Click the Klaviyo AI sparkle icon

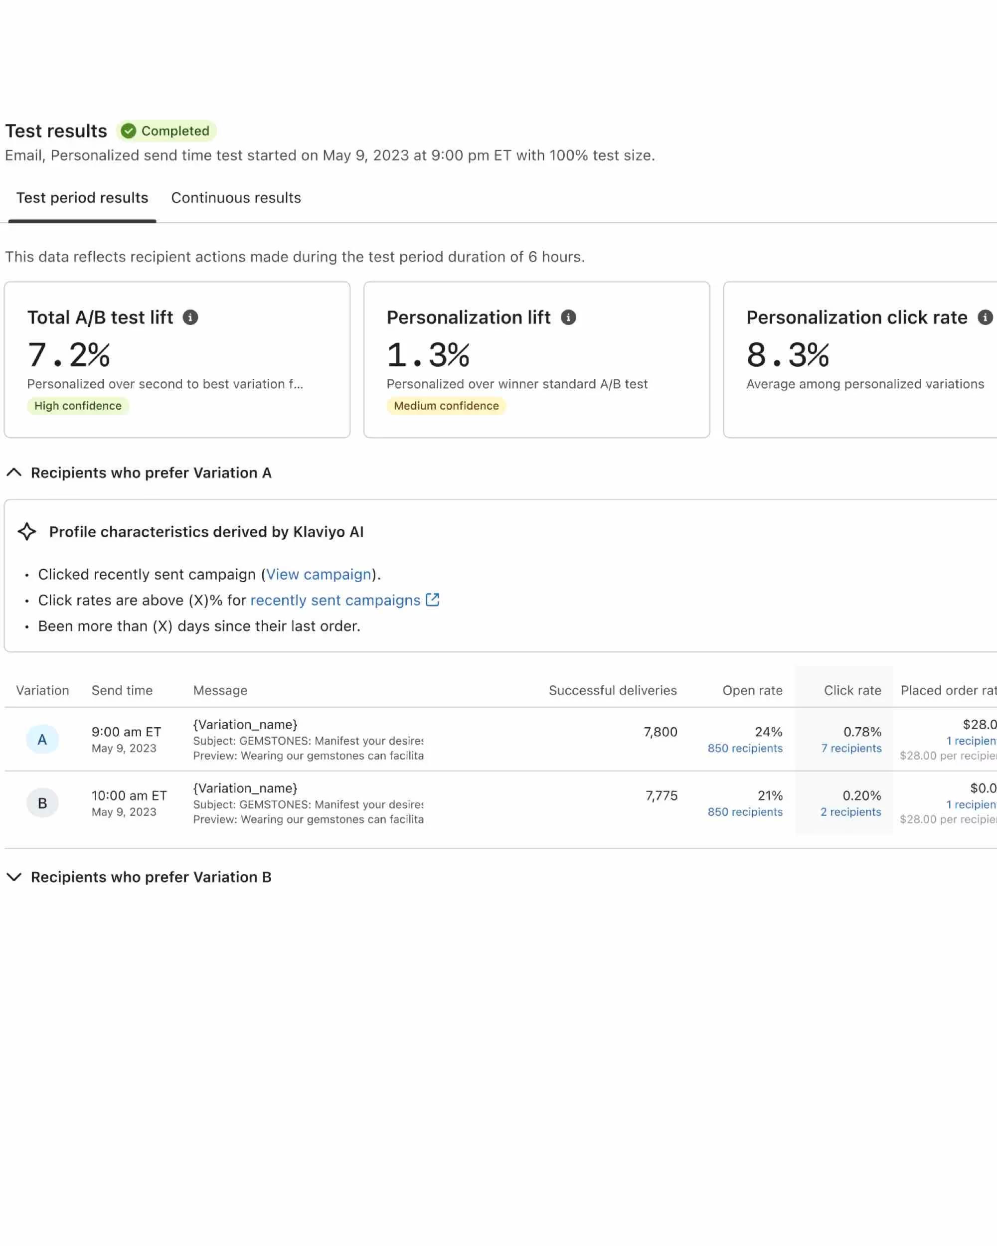pyautogui.click(x=26, y=531)
